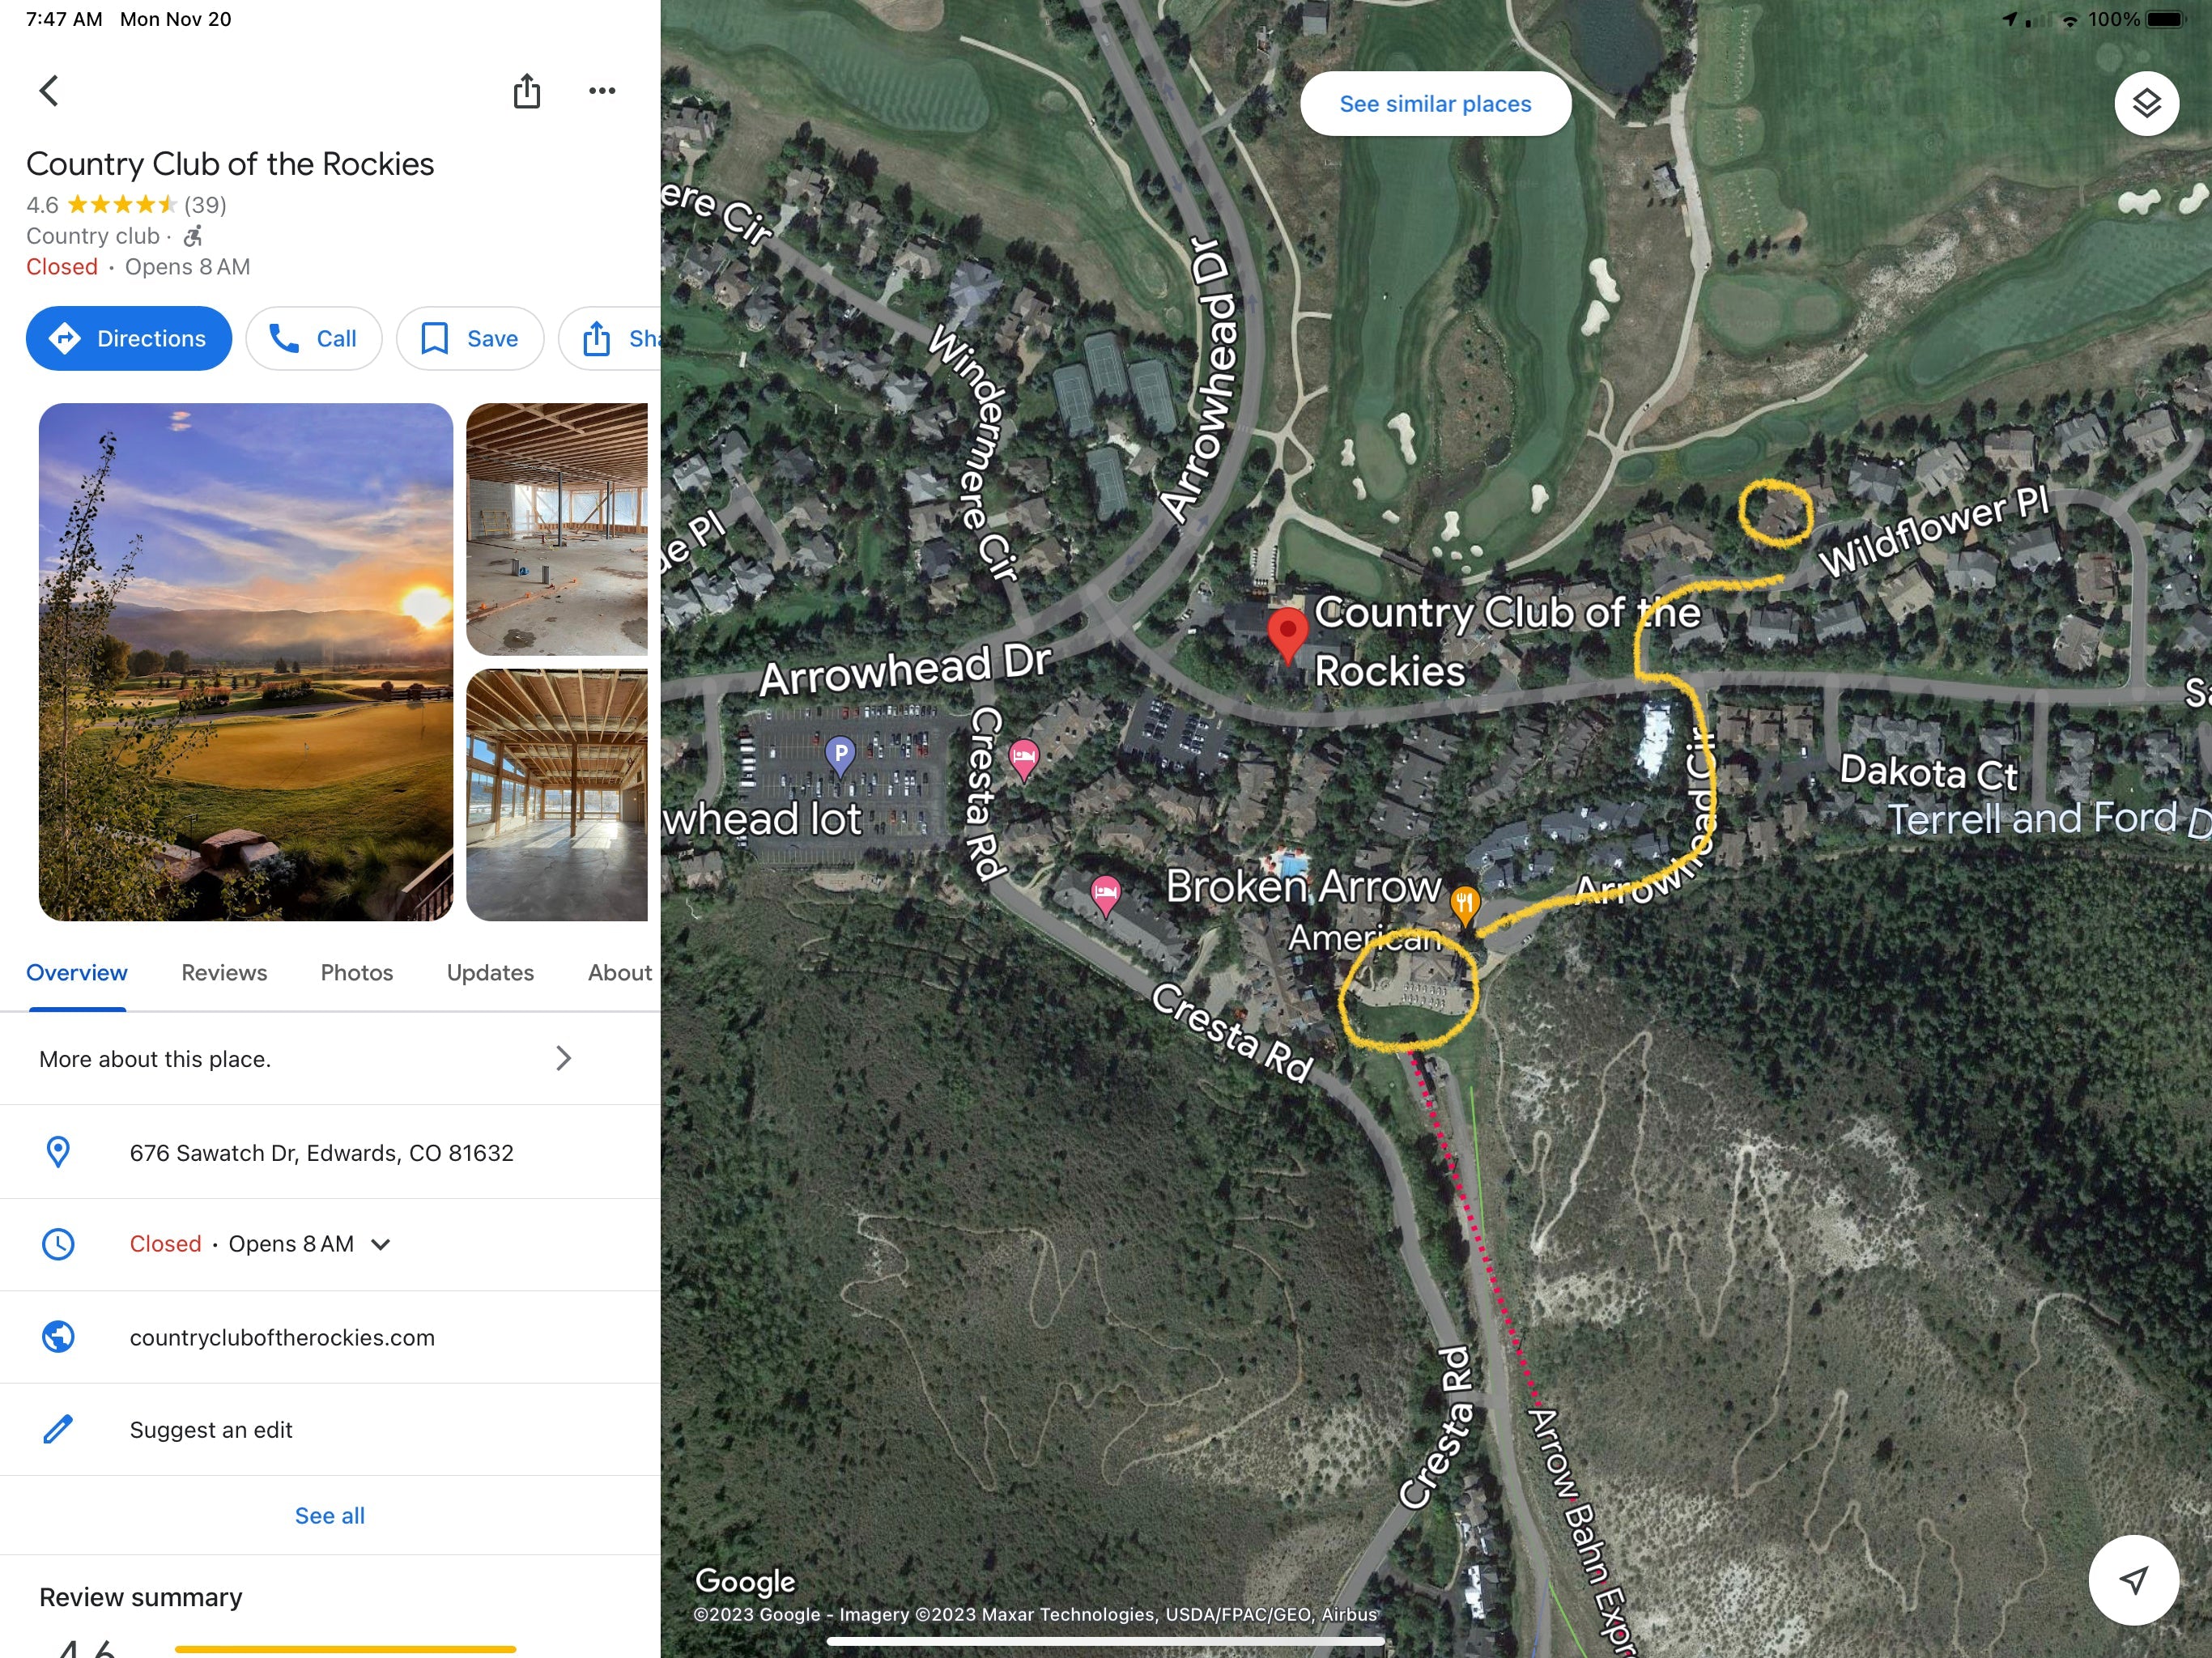This screenshot has height=1658, width=2212.
Task: Switch to the Reviews tab
Action: (224, 973)
